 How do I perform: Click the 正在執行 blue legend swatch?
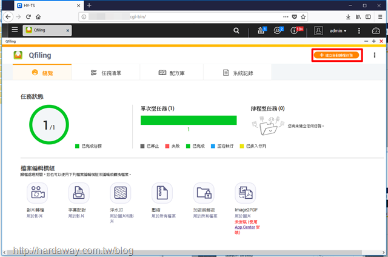click(x=213, y=146)
